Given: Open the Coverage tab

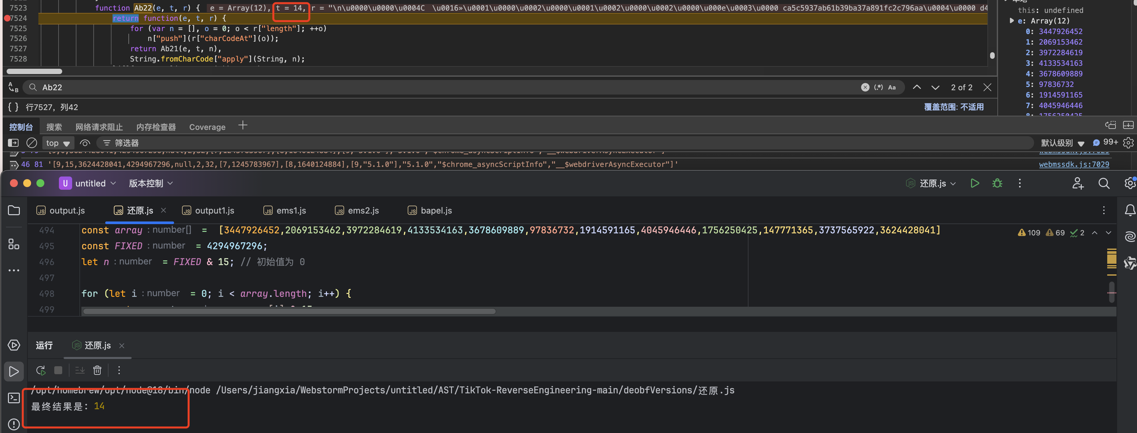Looking at the screenshot, I should pyautogui.click(x=207, y=127).
